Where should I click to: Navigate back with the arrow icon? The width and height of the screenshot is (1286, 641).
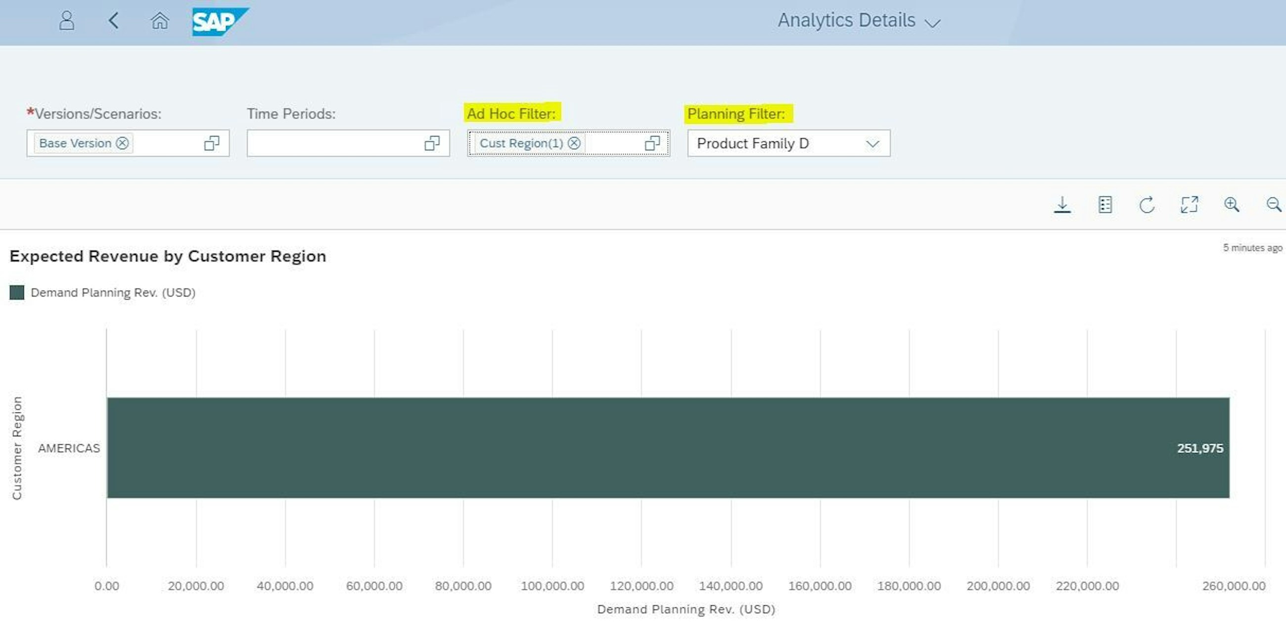pyautogui.click(x=113, y=21)
